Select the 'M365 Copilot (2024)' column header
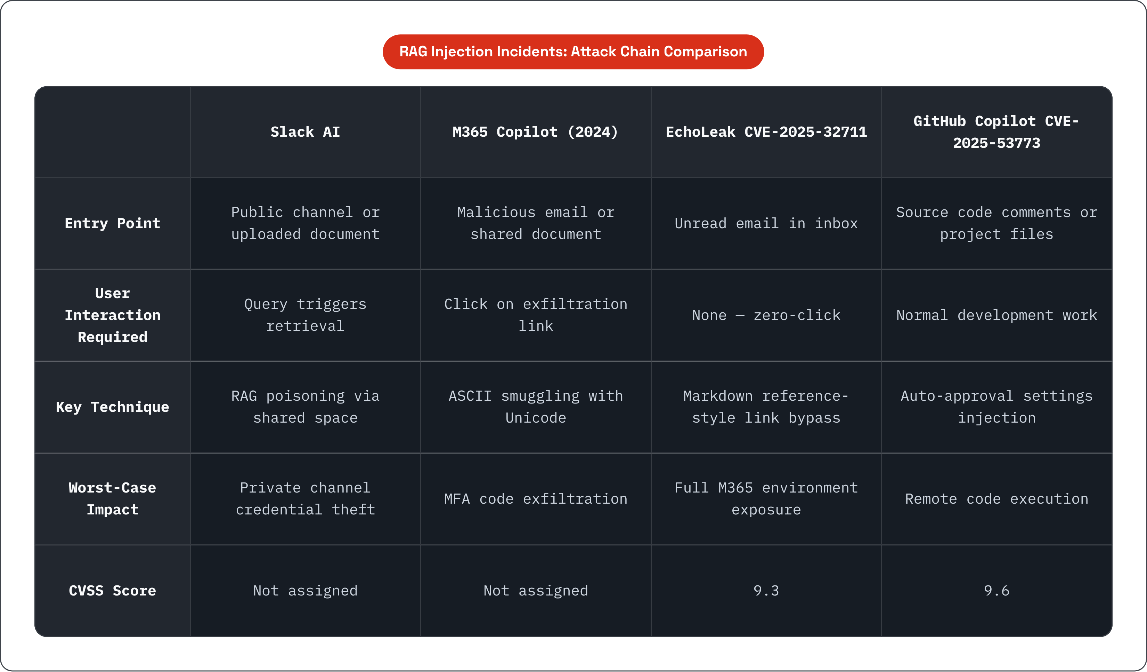The image size is (1147, 672). [536, 132]
